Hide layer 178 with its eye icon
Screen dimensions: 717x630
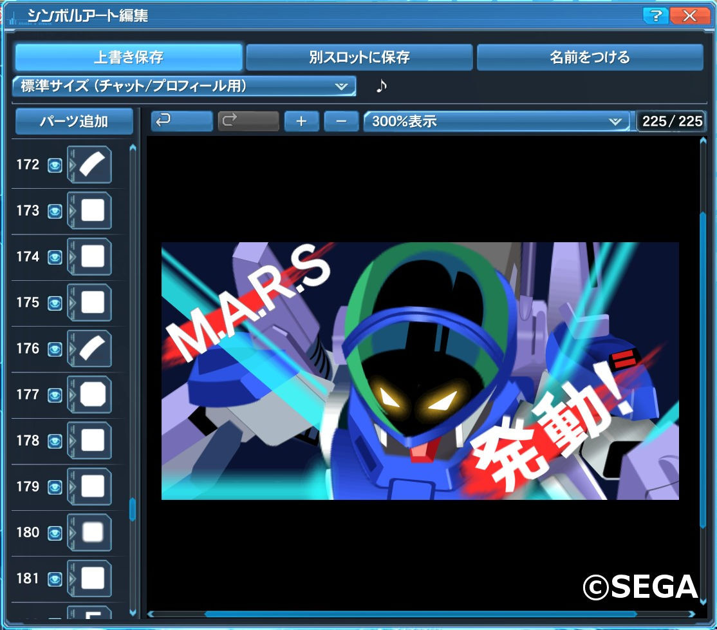point(55,441)
